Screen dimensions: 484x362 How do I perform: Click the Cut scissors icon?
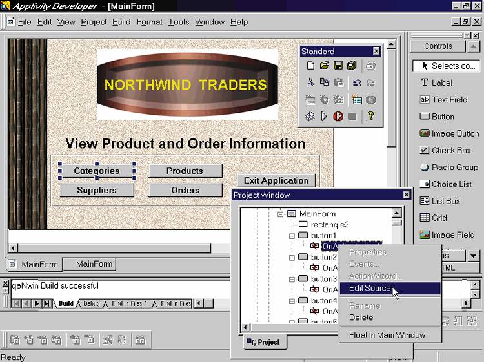(x=310, y=82)
